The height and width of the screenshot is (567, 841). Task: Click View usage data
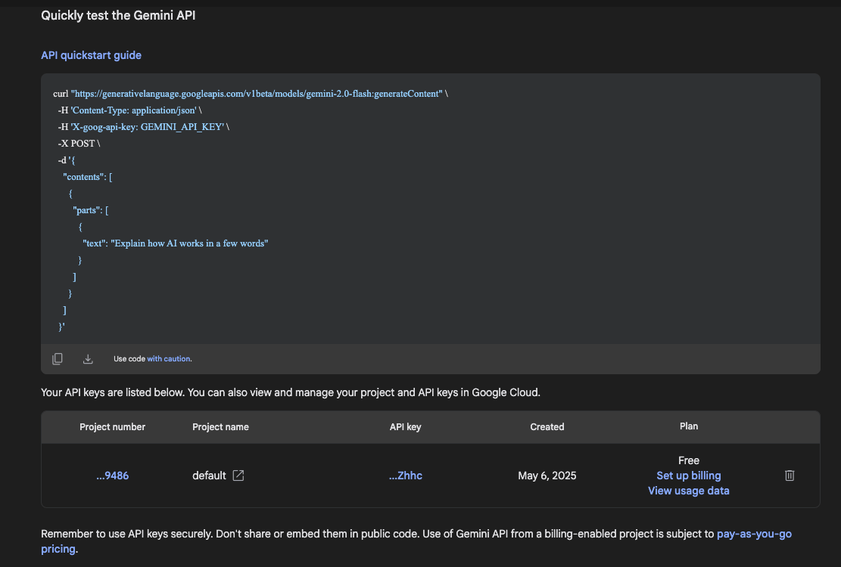[x=689, y=491]
